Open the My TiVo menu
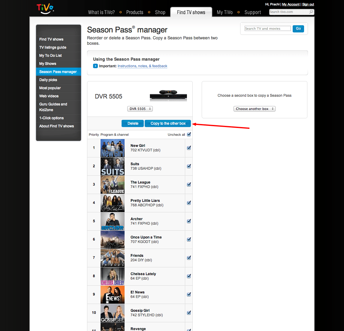This screenshot has width=344, height=331. pyautogui.click(x=225, y=12)
